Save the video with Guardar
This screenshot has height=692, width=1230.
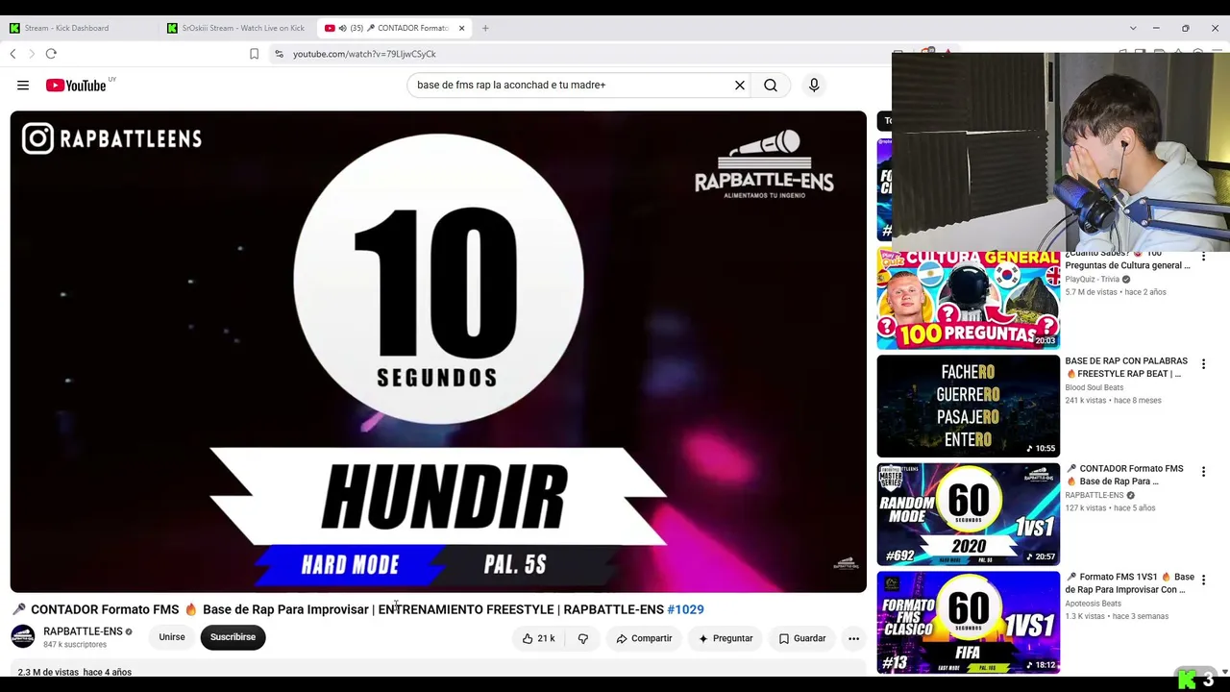point(802,638)
